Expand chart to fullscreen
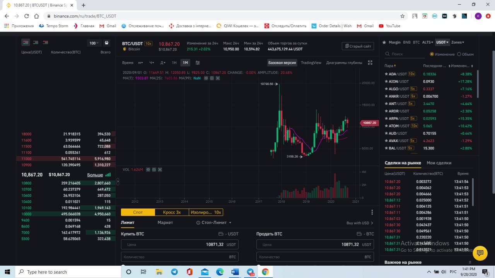Viewport: 495px width, 278px height. [x=370, y=63]
